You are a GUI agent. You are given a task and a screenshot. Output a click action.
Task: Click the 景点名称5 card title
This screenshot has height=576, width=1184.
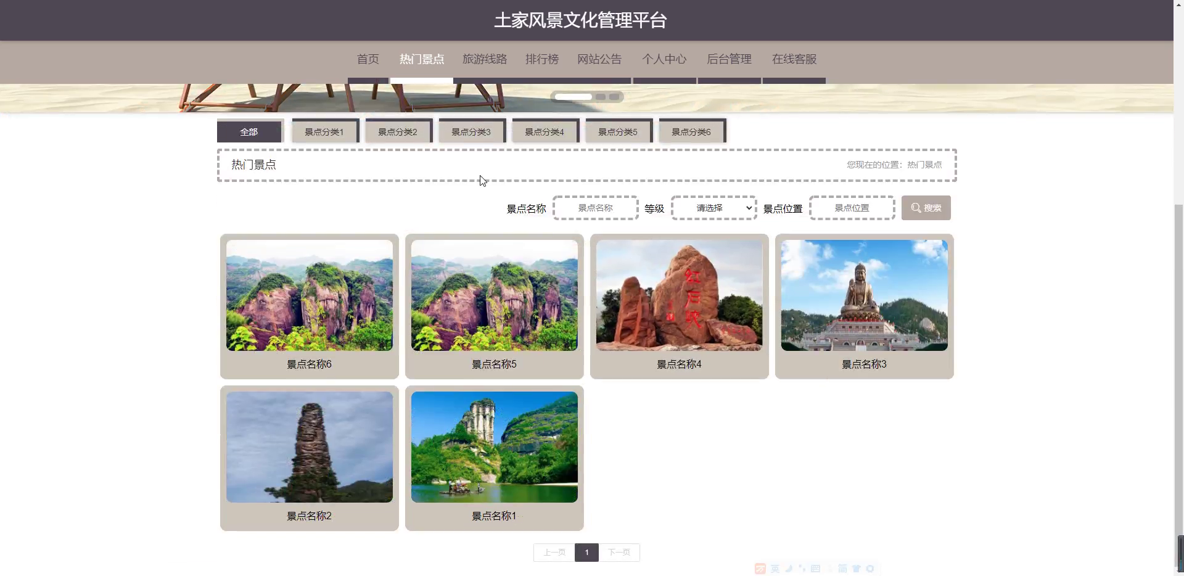pyautogui.click(x=495, y=364)
